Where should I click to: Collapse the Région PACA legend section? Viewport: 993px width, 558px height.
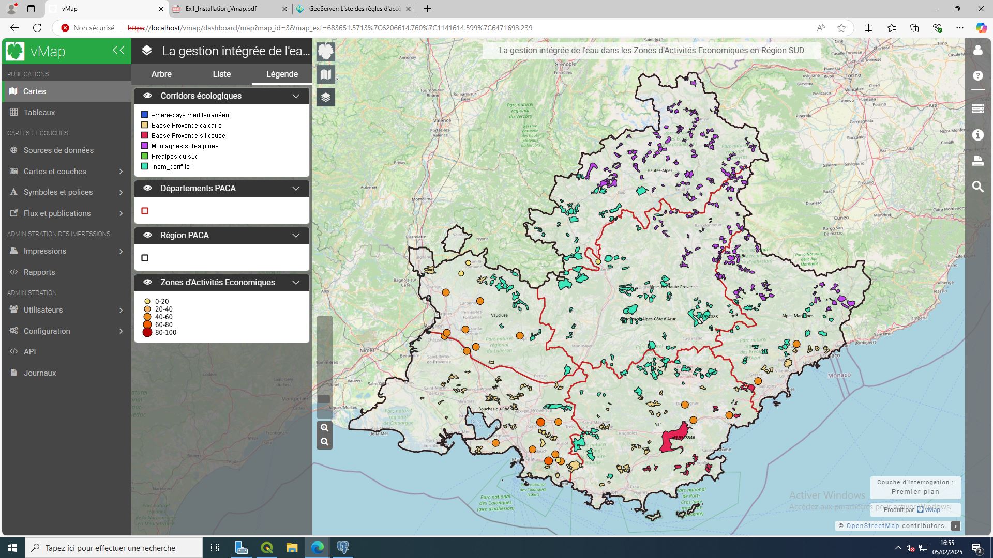296,236
